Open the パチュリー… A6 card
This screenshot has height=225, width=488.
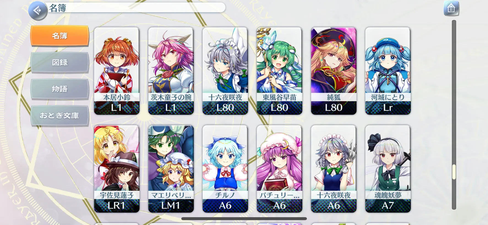coord(279,169)
